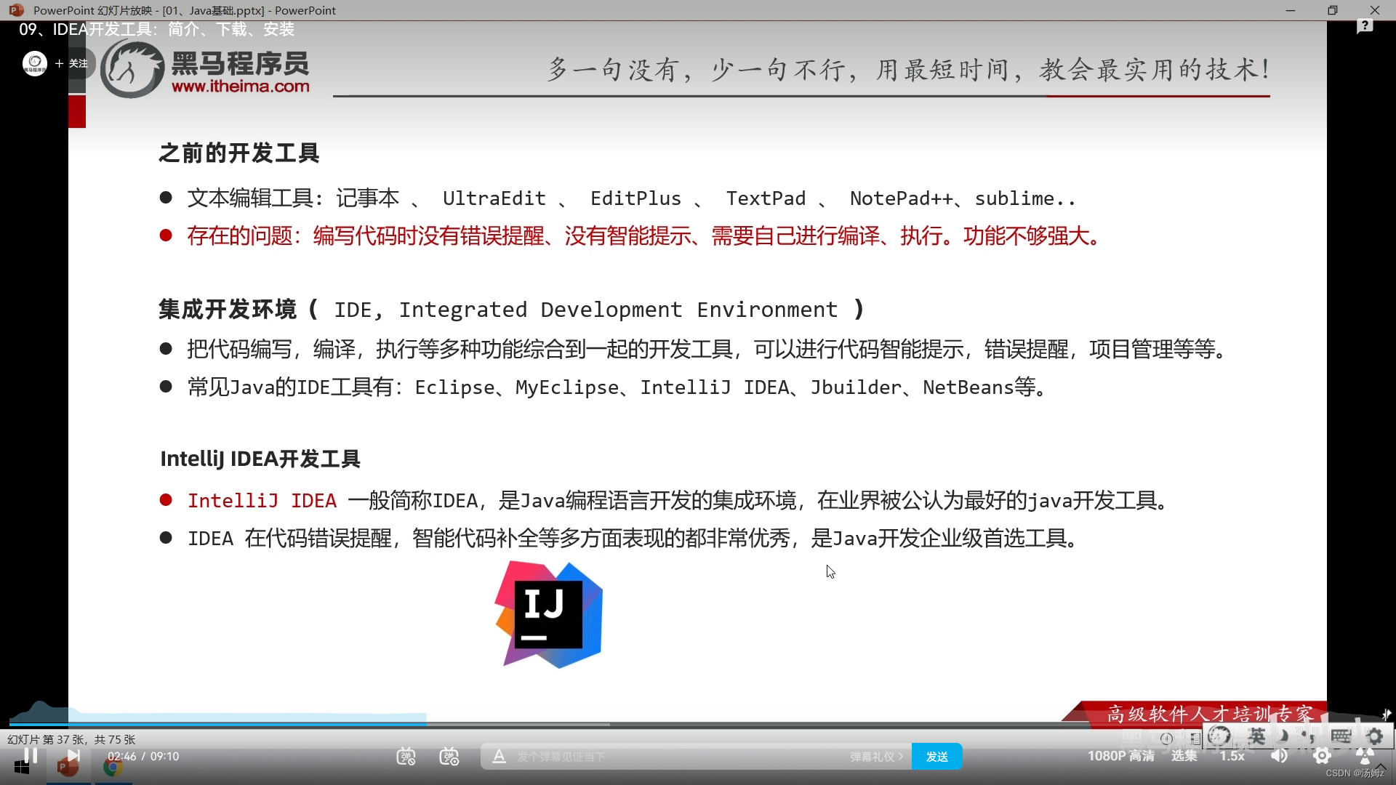The width and height of the screenshot is (1396, 785).
Task: Open Chrome from the taskbar
Action: (113, 768)
